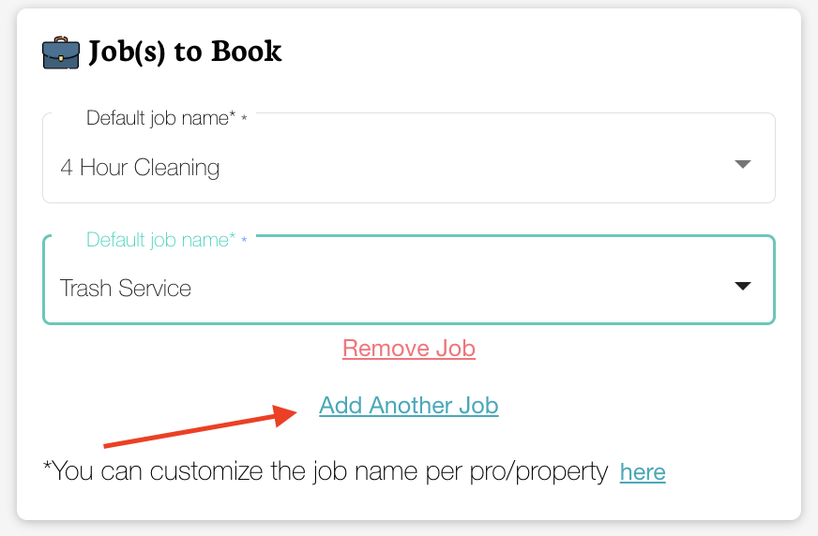
Task: Click the "Job(s) to Book" heading
Action: (x=185, y=52)
